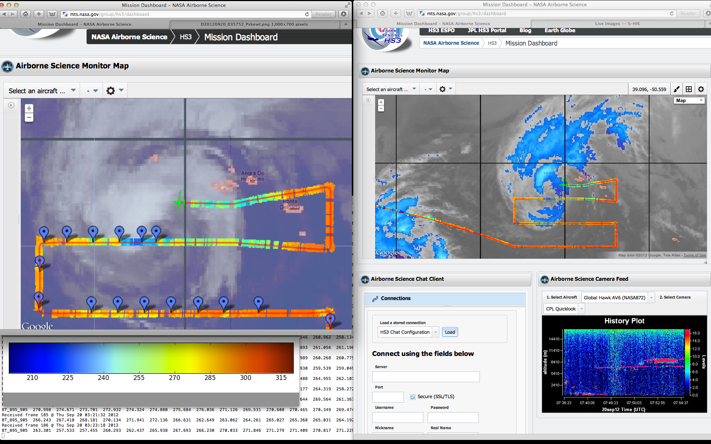This screenshot has height=444, width=711.
Task: Click the temperature color scale bar
Action: click(151, 358)
